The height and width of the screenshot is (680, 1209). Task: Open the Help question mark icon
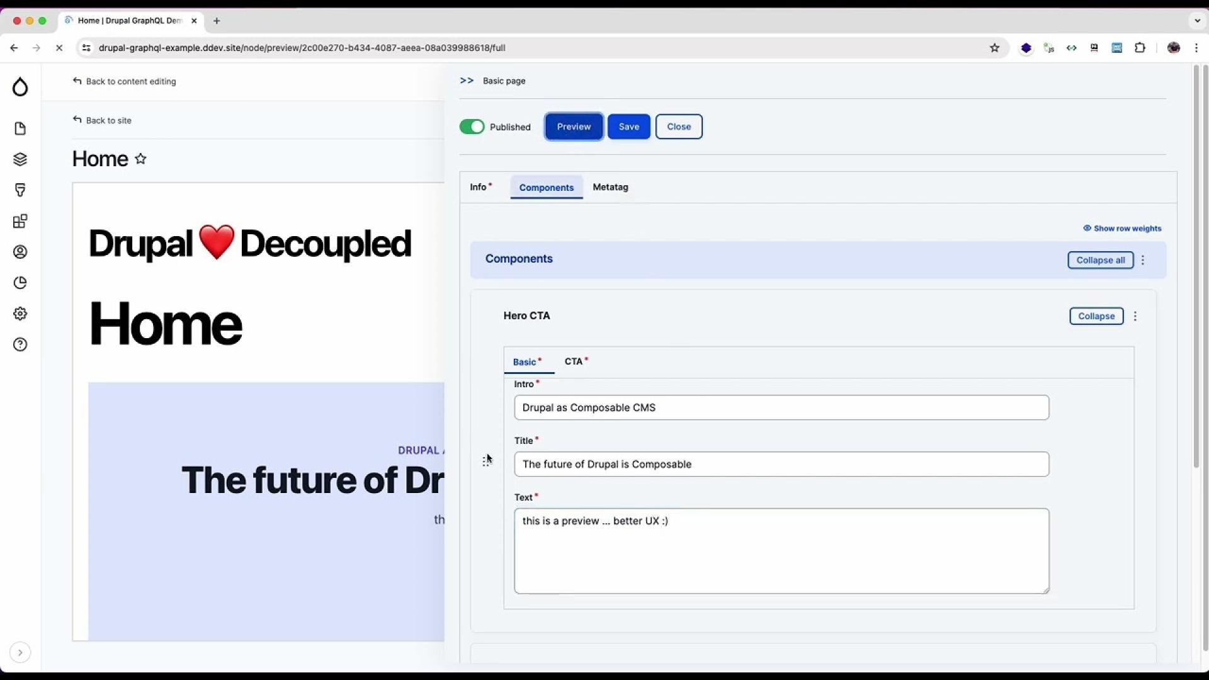coord(20,344)
